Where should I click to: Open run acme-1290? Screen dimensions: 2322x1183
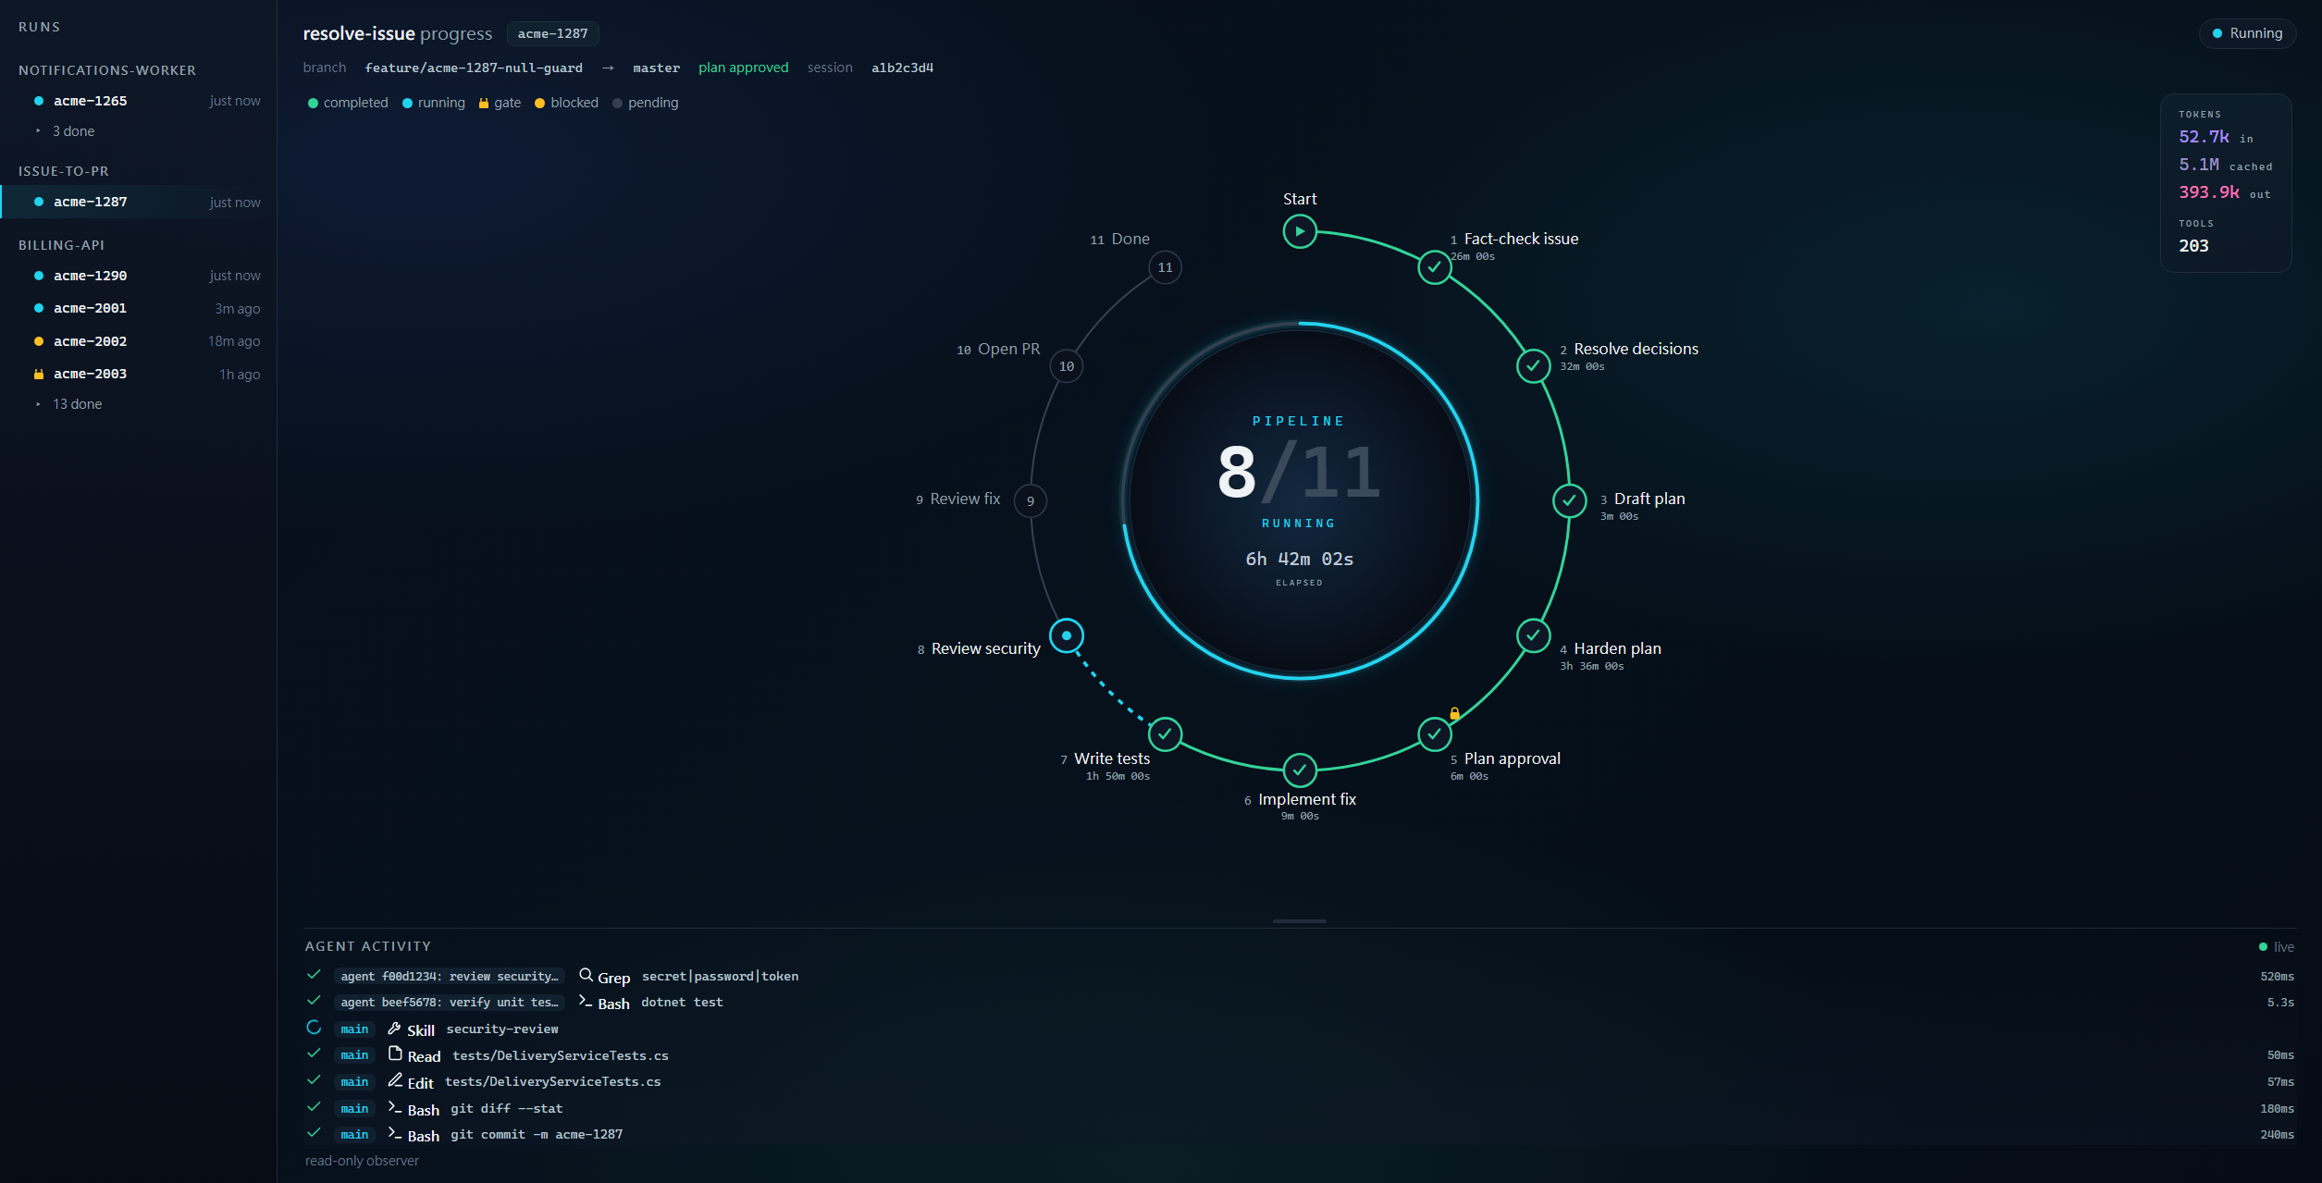[x=139, y=276]
